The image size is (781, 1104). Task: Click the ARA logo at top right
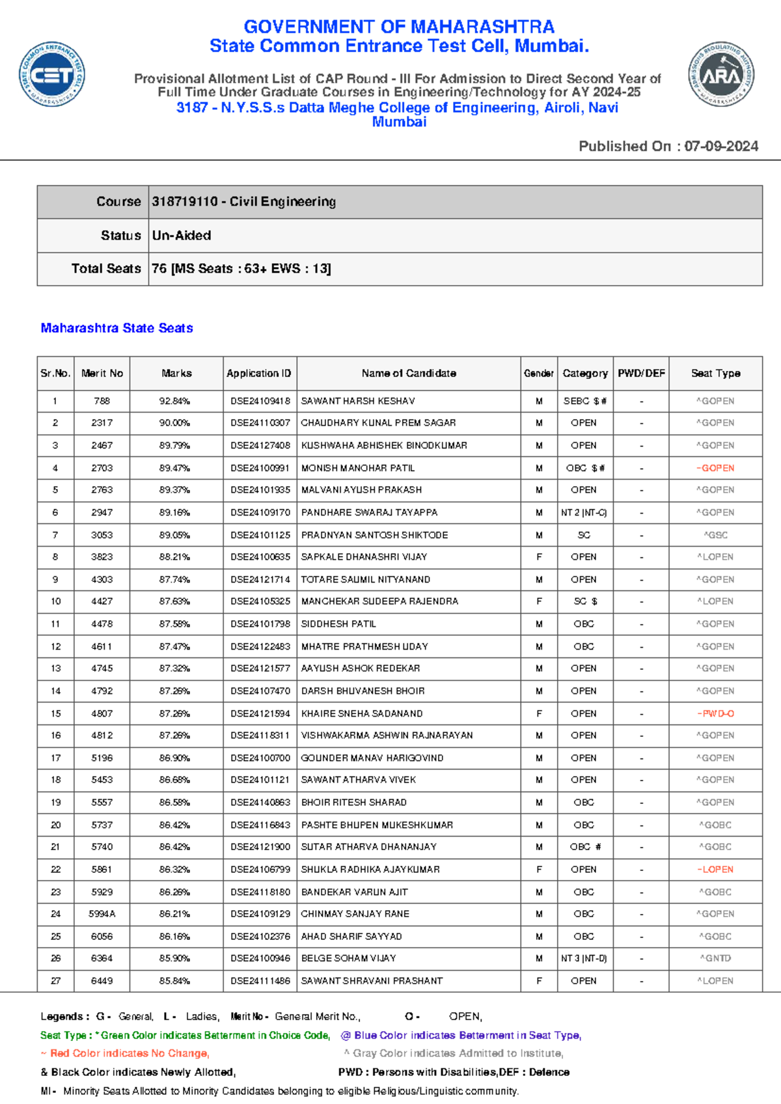[x=721, y=75]
